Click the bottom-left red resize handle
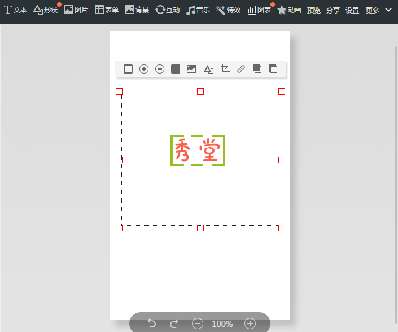398x332 pixels. [119, 228]
